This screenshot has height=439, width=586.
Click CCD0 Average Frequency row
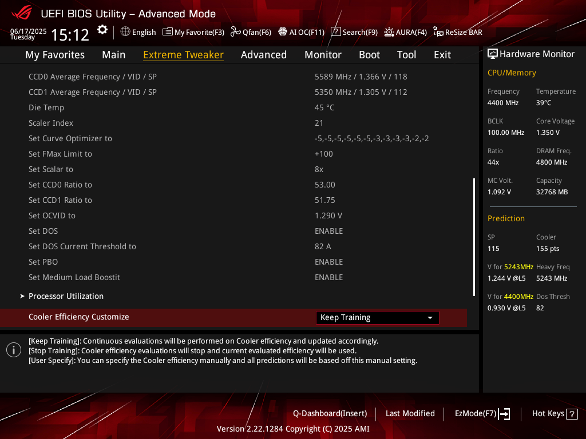pyautogui.click(x=233, y=77)
